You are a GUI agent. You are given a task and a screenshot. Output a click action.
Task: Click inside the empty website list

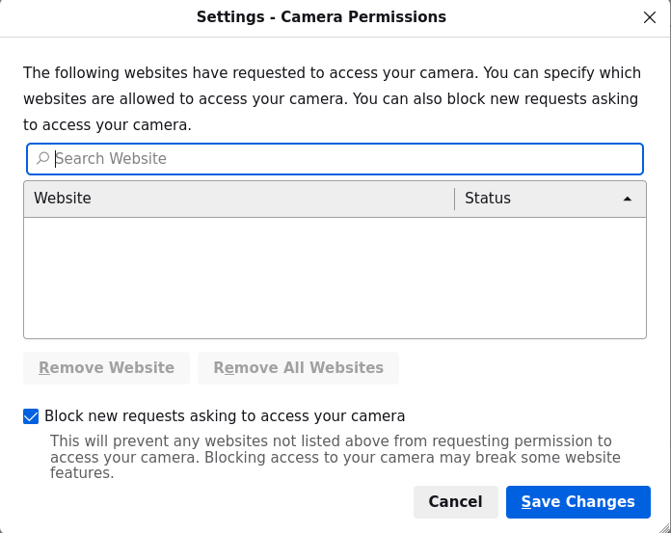[x=335, y=278]
